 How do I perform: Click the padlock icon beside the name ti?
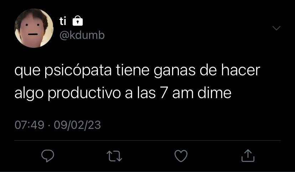(x=78, y=21)
